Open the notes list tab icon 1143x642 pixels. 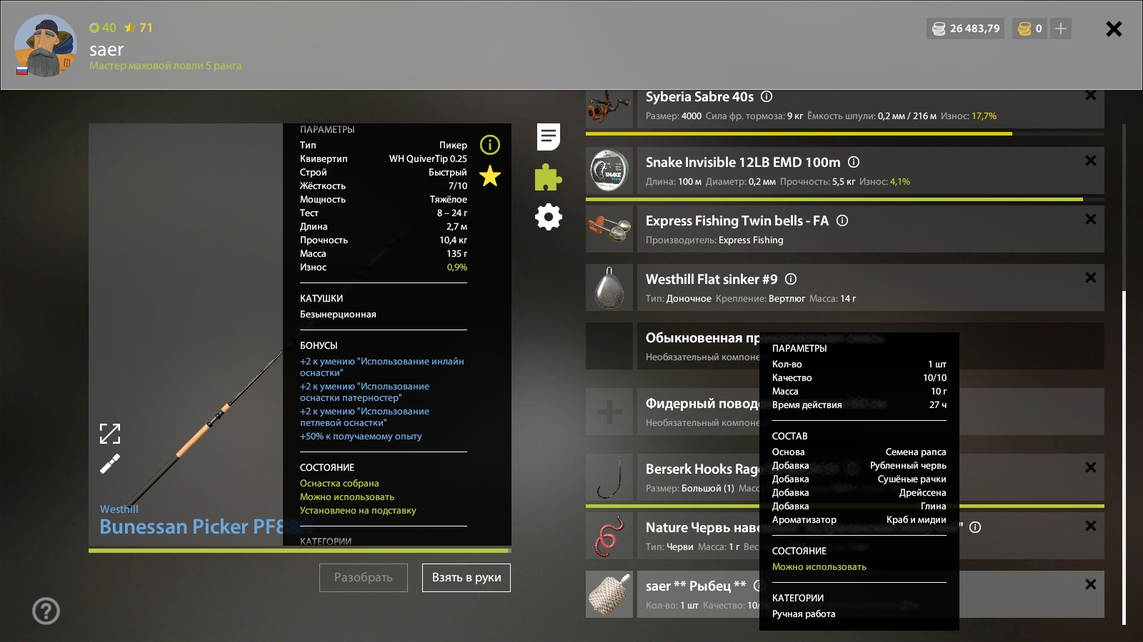pyautogui.click(x=549, y=136)
